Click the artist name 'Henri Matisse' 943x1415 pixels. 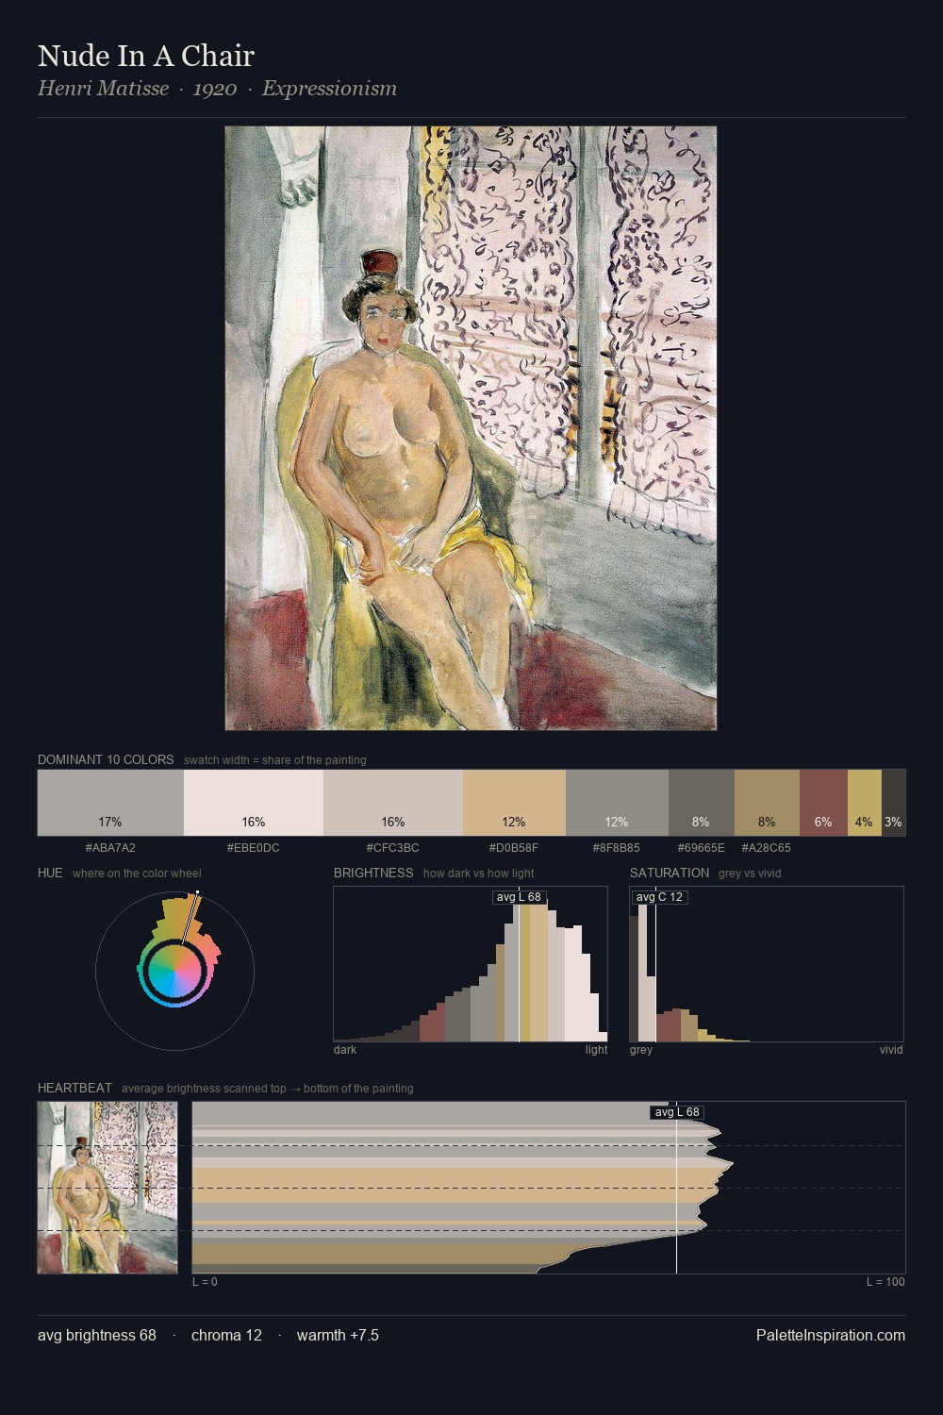(104, 89)
